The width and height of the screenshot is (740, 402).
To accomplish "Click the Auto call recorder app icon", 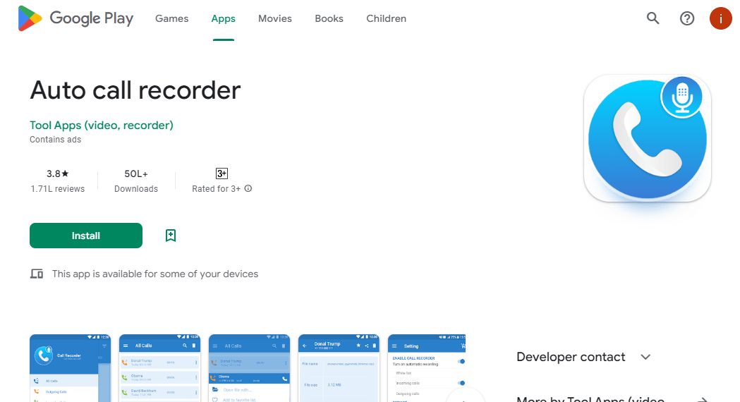I will coord(647,138).
